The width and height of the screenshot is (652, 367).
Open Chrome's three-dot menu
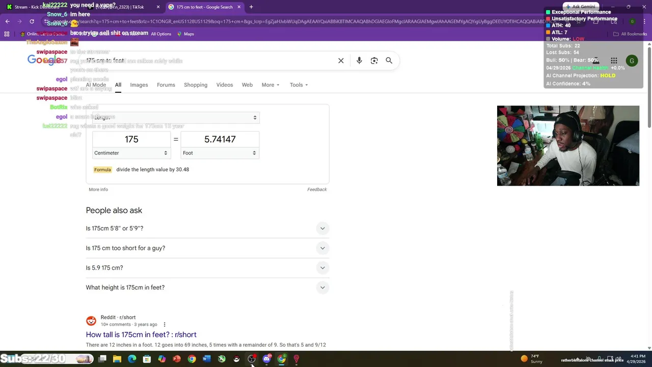click(x=644, y=21)
